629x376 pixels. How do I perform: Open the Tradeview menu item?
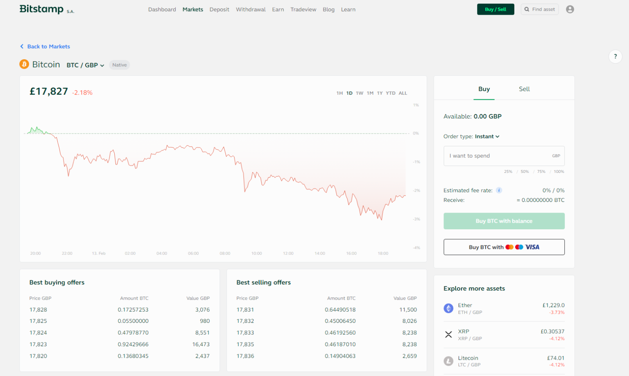click(303, 9)
